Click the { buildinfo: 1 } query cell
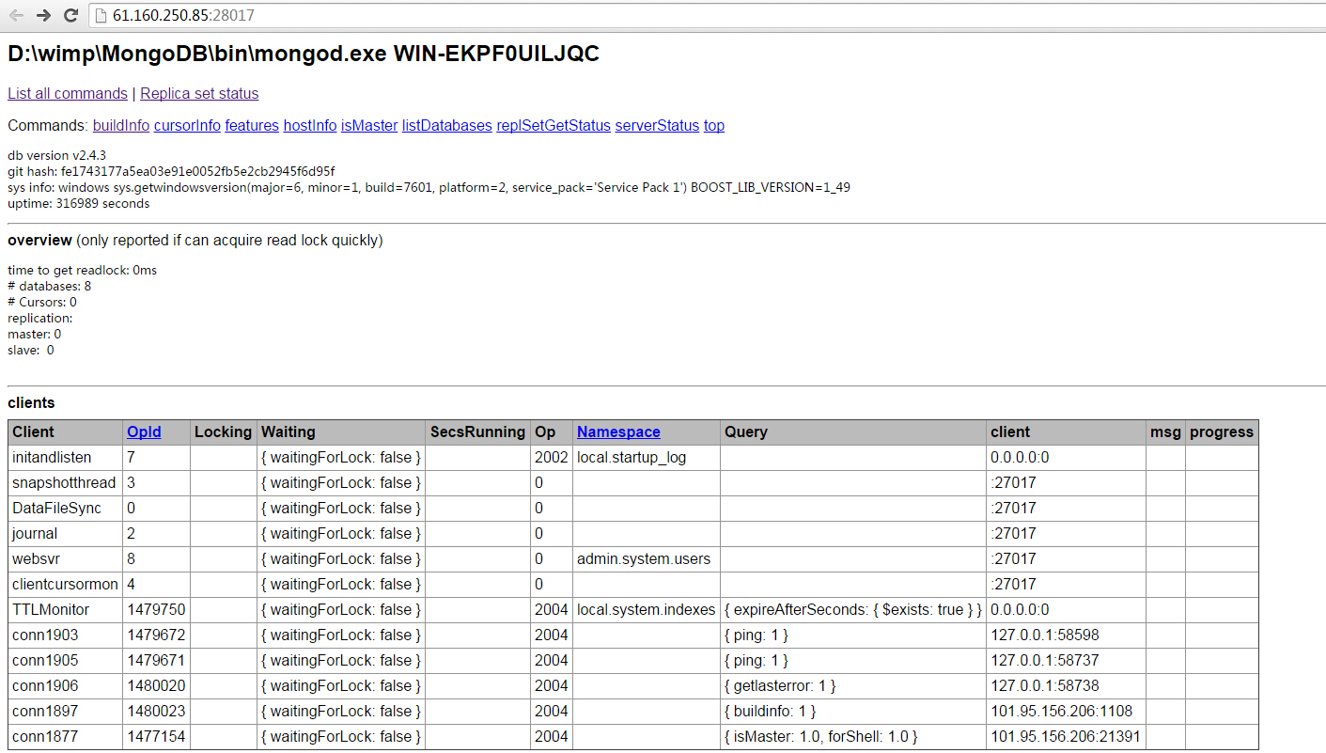Image resolution: width=1326 pixels, height=753 pixels. (x=853, y=712)
